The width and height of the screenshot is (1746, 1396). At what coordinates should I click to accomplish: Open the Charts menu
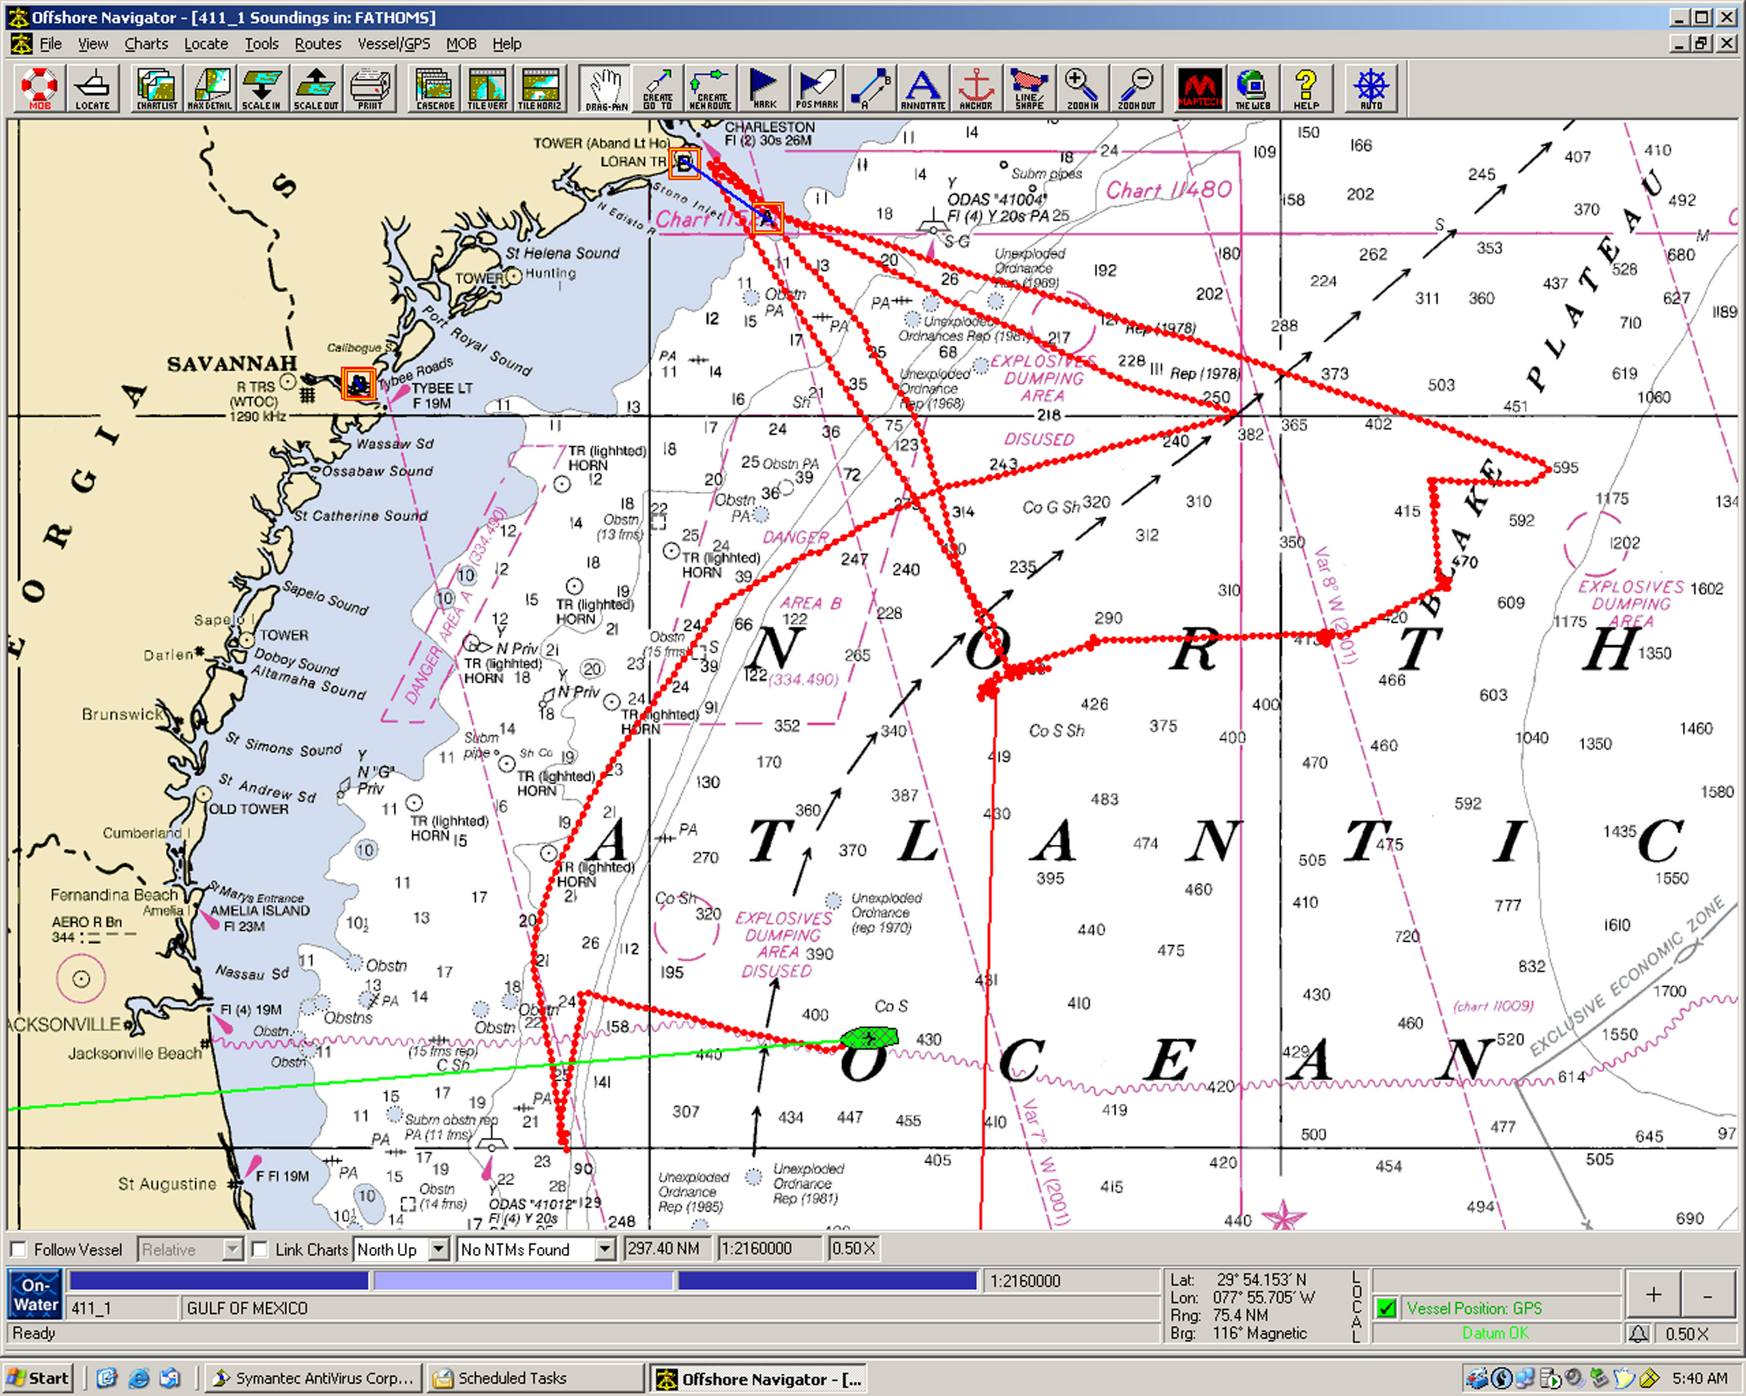coord(146,43)
